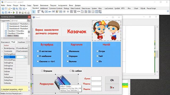Select radio button 'З ковбасою'
This screenshot has height=95, width=170.
(38, 56)
